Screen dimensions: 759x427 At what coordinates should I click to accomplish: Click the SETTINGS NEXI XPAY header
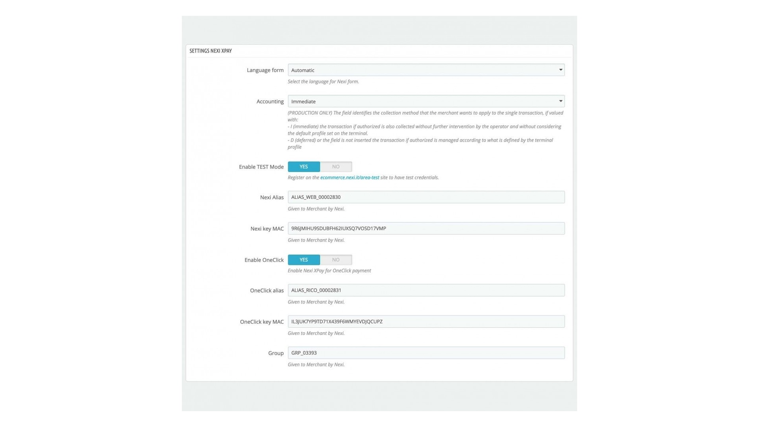(211, 51)
